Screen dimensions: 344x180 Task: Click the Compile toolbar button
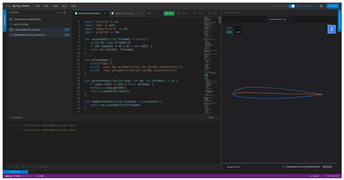183,13
